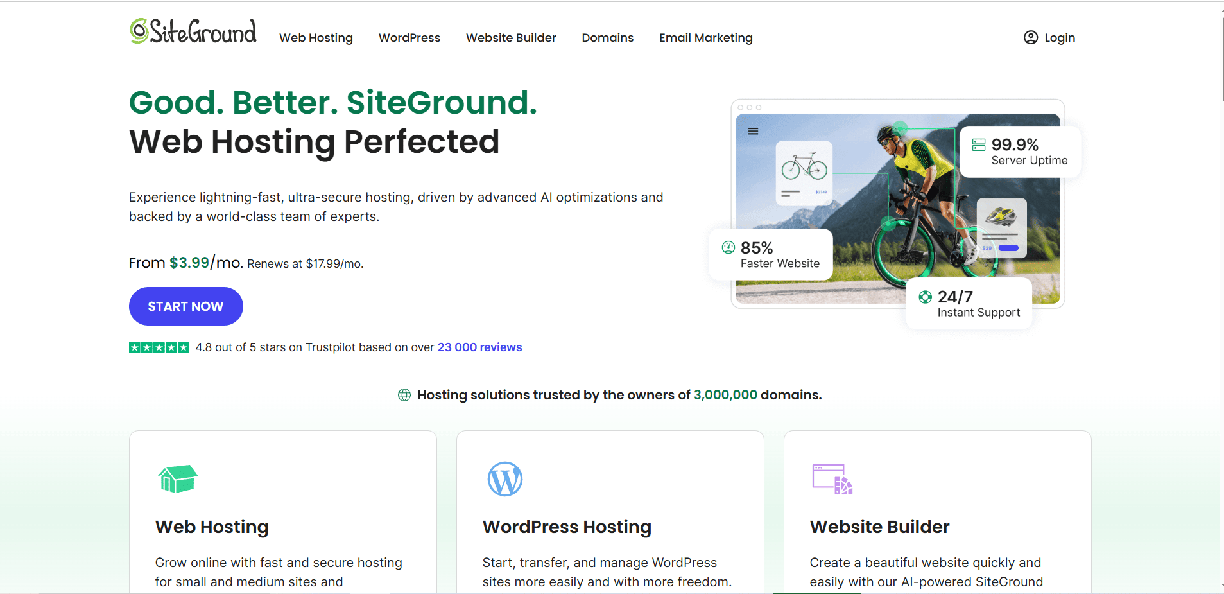
Task: Click the SiteGround logo
Action: 193,31
